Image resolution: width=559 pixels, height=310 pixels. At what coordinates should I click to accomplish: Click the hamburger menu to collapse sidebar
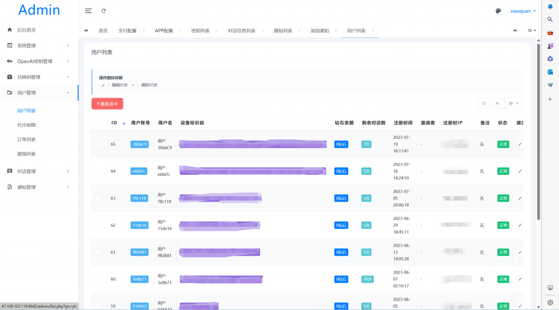tap(88, 11)
